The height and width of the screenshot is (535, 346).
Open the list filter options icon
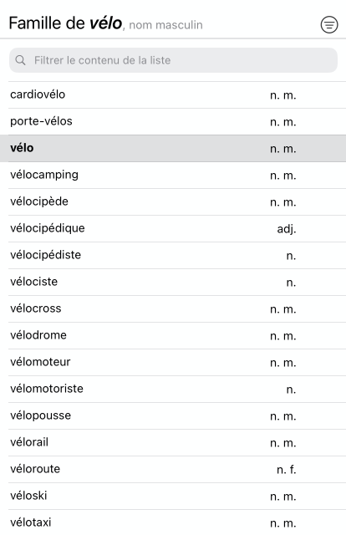[329, 24]
